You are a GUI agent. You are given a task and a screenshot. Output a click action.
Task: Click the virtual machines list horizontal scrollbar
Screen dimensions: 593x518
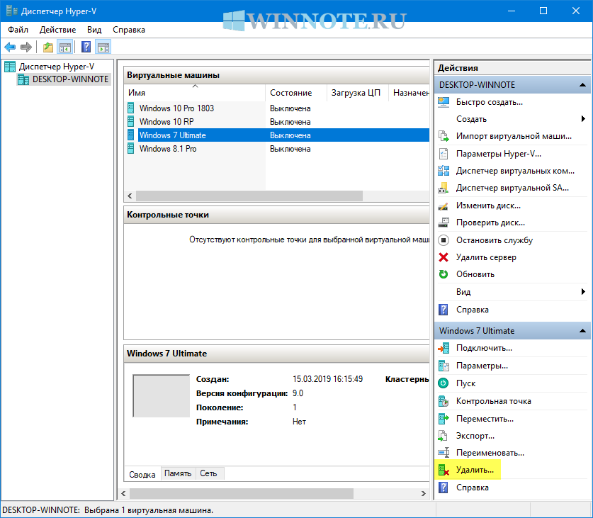coord(249,196)
